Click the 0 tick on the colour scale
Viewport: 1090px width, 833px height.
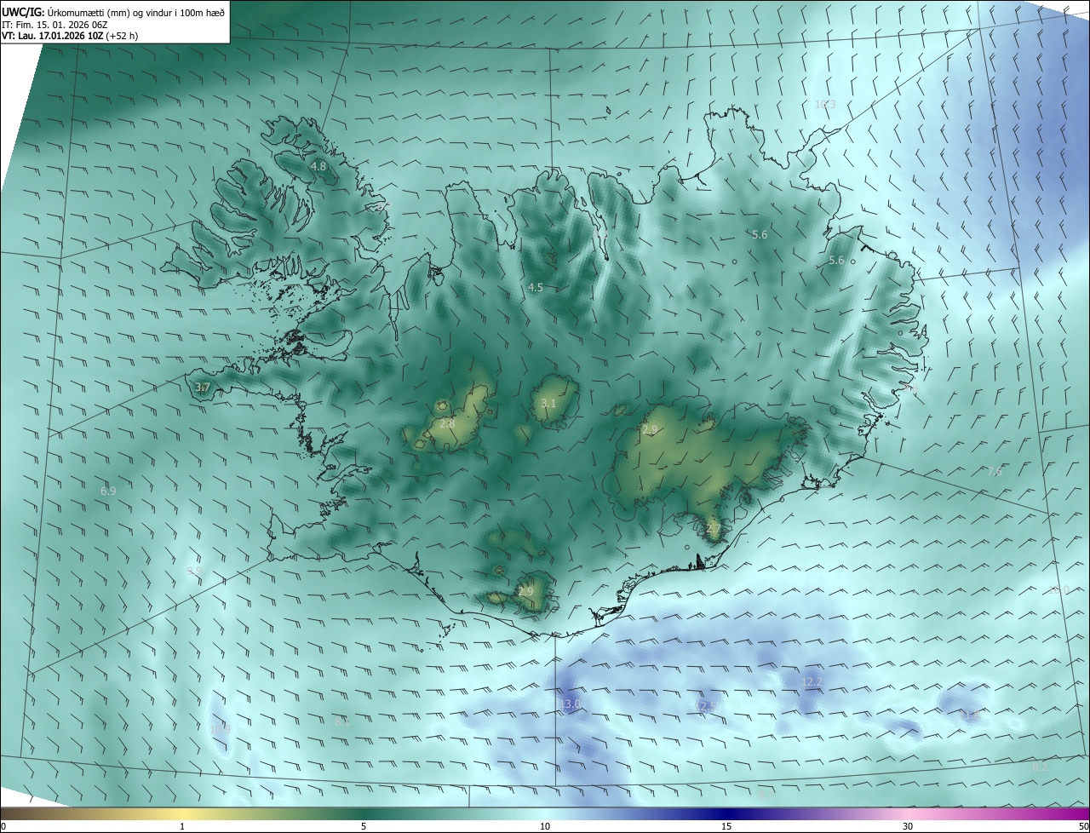3,826
